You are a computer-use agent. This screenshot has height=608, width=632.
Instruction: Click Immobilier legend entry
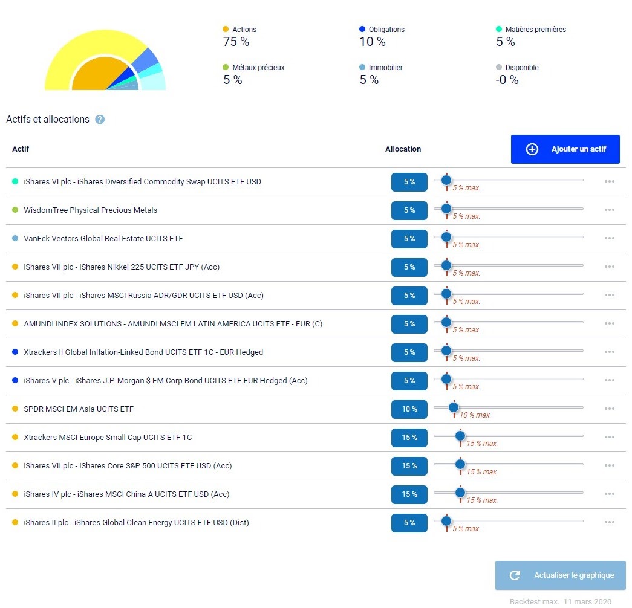tap(381, 74)
